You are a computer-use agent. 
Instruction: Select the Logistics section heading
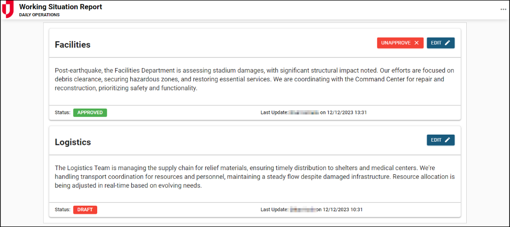(x=73, y=142)
